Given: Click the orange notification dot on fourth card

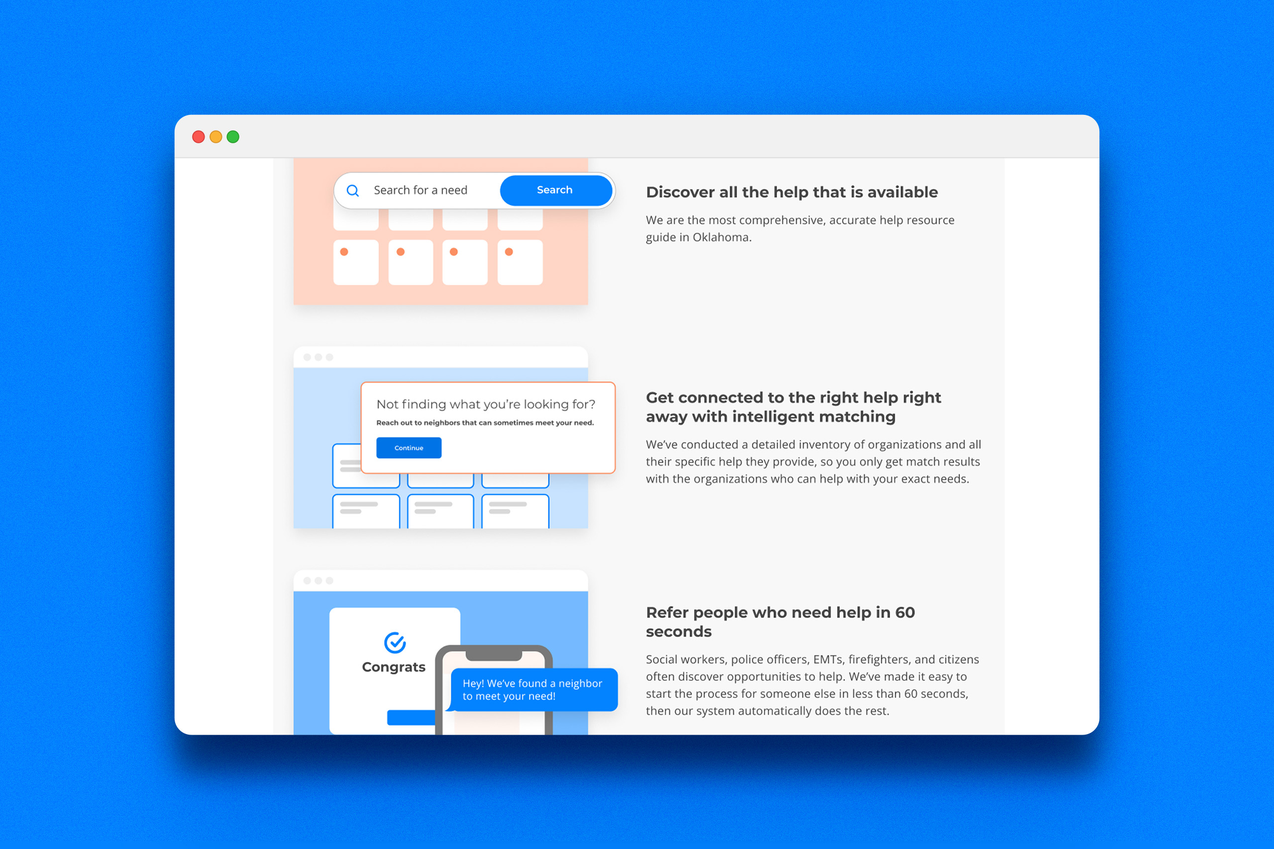Looking at the screenshot, I should [508, 251].
